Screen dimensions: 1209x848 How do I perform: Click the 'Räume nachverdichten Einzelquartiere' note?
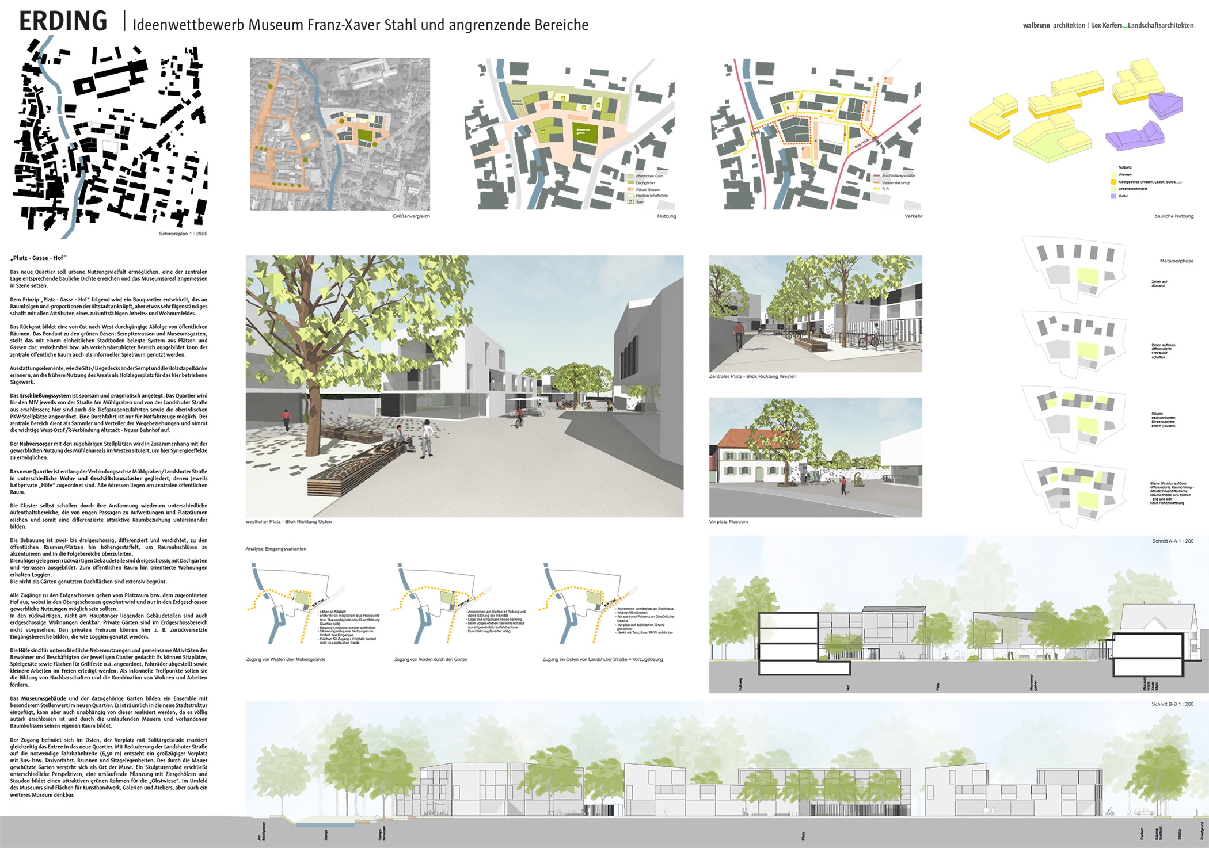1163,420
